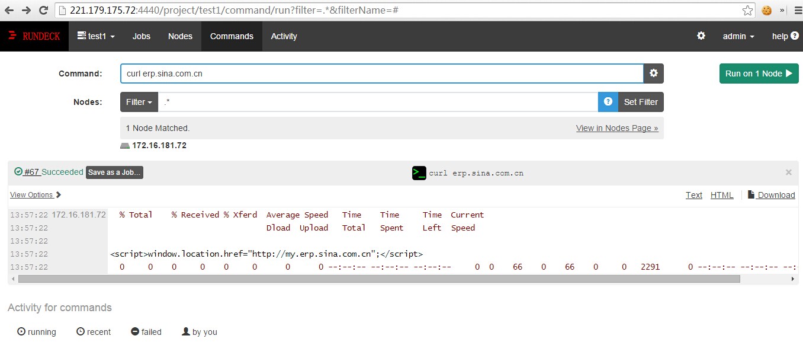Select the Commands tab

pyautogui.click(x=232, y=36)
